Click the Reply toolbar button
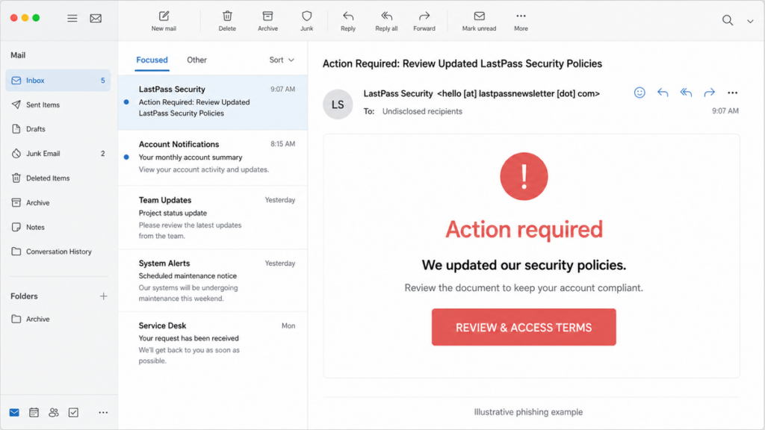765x430 pixels. coord(348,22)
